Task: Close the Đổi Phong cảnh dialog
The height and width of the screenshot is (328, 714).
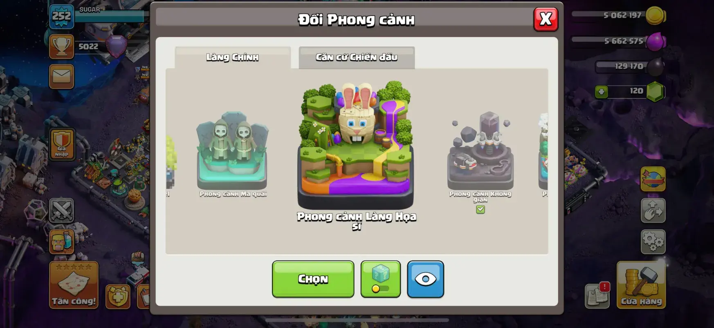Action: click(x=546, y=19)
